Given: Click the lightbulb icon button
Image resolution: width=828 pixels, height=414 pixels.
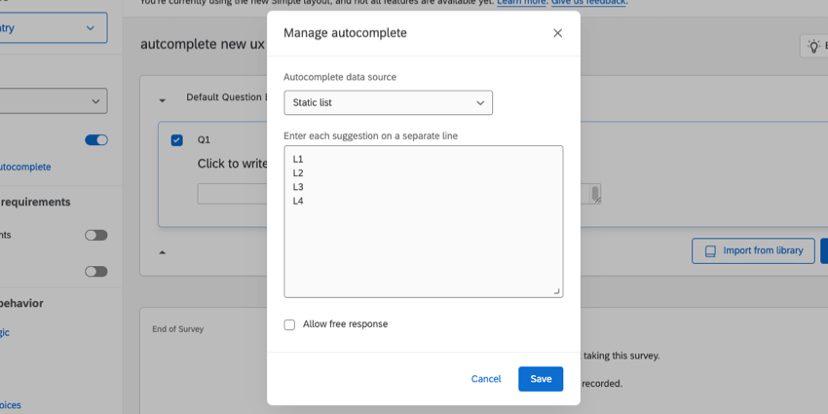Looking at the screenshot, I should (x=812, y=46).
